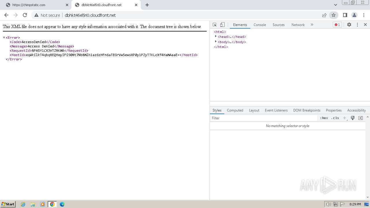The image size is (370, 208).
Task: Click the styles Filter input field
Action: [x=264, y=118]
